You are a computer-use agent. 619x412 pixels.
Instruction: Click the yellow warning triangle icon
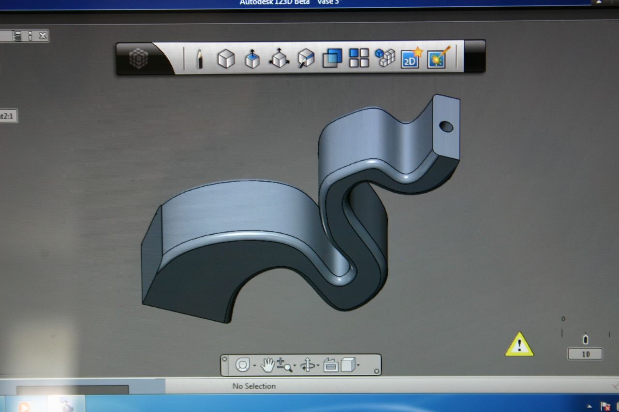click(x=519, y=344)
